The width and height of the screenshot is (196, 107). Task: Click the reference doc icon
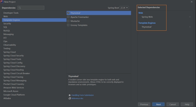tap(70, 99)
